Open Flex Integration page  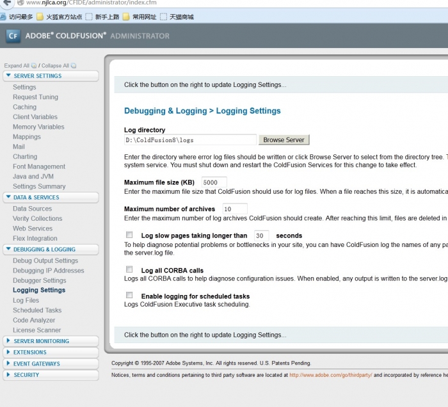[35, 239]
